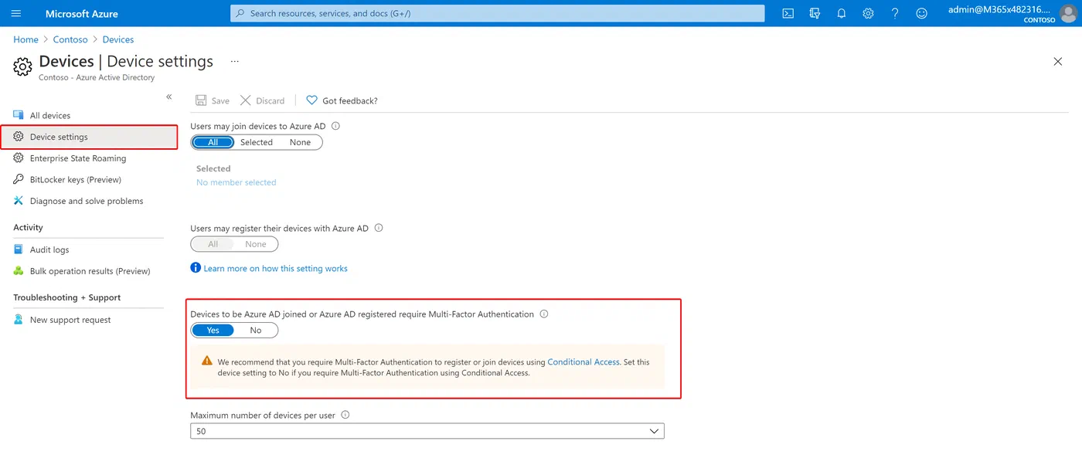The width and height of the screenshot is (1082, 465).
Task: Open Bulk operation results (Preview)
Action: point(89,271)
